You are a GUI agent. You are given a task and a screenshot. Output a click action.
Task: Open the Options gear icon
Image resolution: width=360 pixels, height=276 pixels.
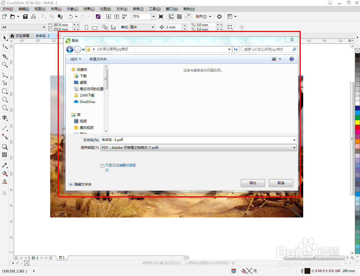[x=219, y=17]
